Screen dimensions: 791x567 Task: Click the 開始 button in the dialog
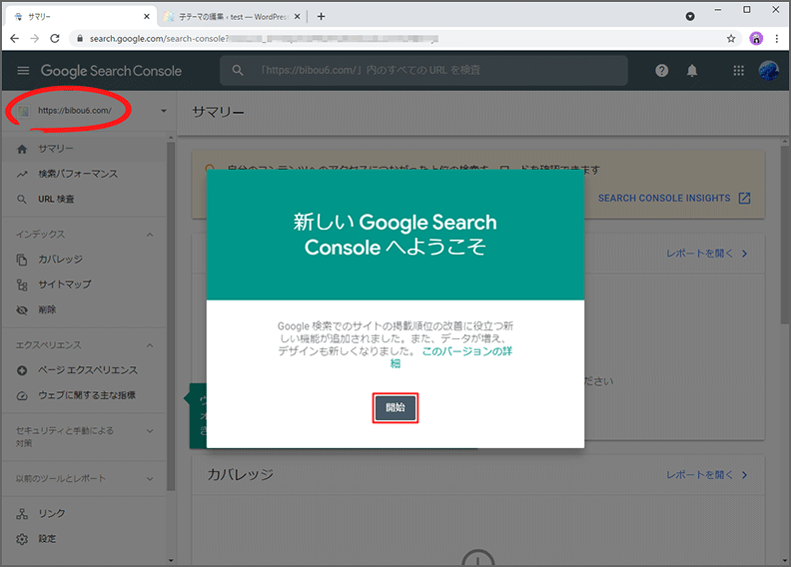click(x=395, y=407)
